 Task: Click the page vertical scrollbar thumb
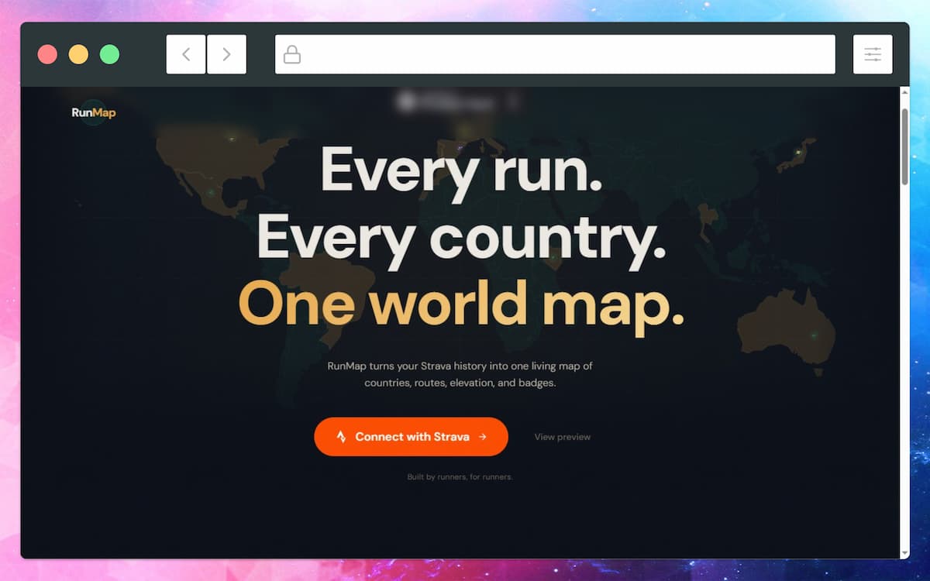tap(904, 146)
